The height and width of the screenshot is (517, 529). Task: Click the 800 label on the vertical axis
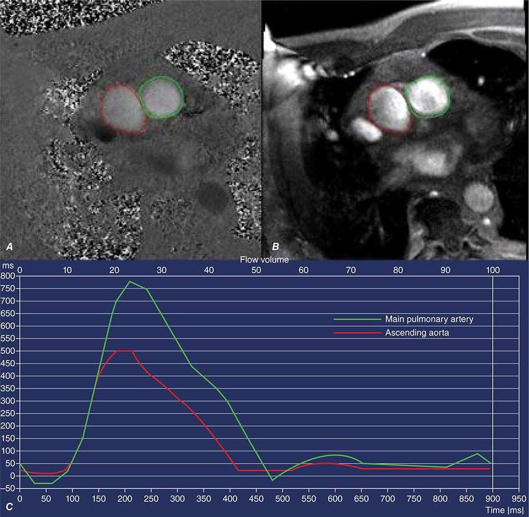coord(9,276)
